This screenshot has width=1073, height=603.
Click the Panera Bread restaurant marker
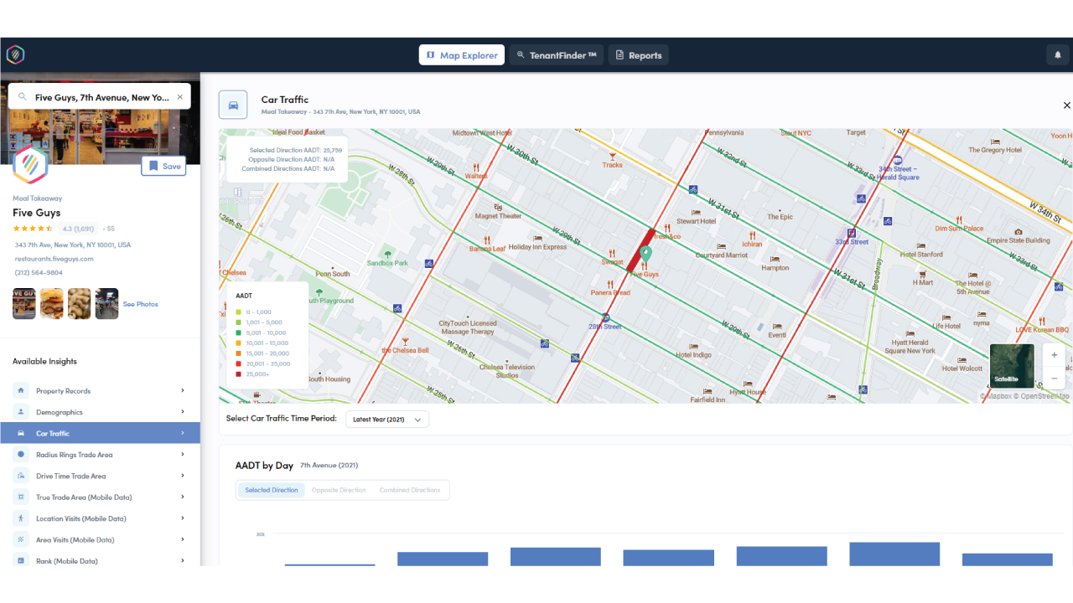coord(610,284)
